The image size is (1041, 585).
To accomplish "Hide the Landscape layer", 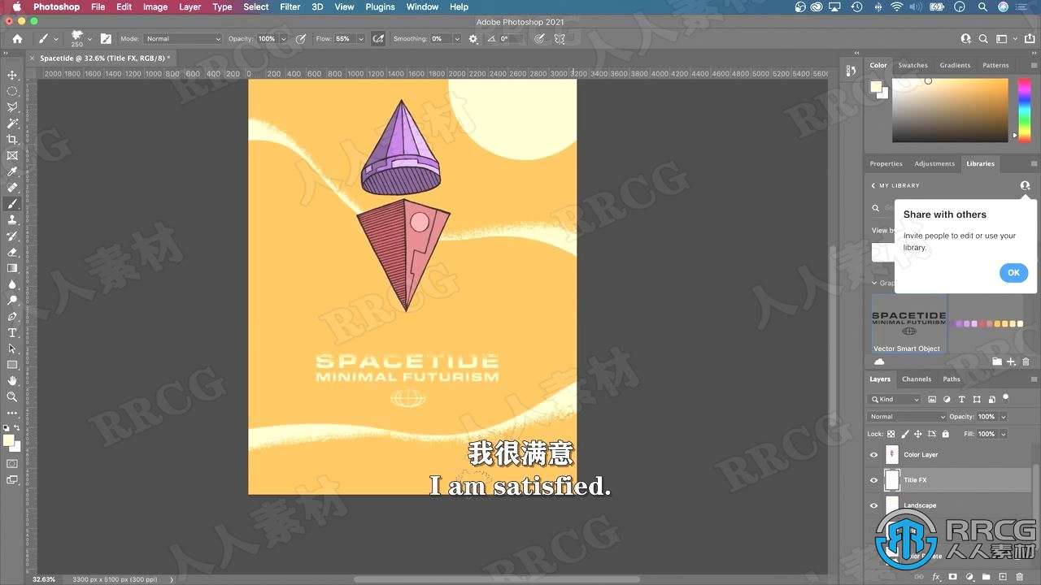I will [x=874, y=505].
